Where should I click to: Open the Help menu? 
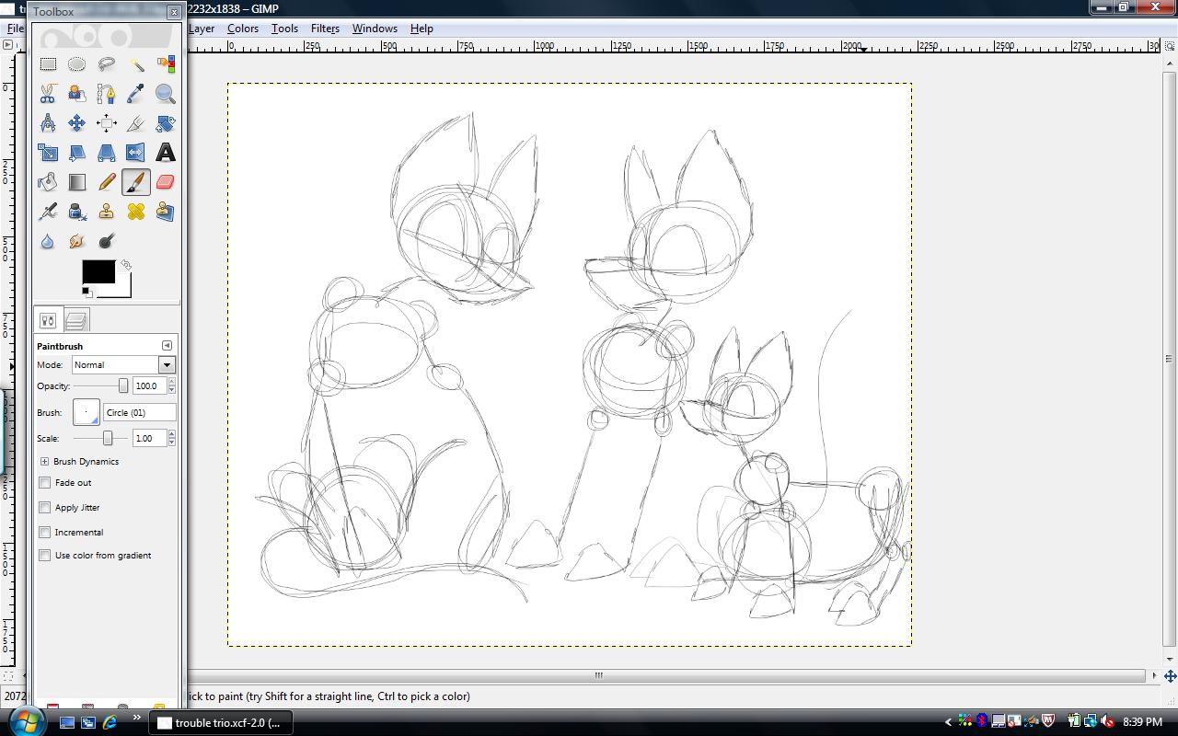[422, 29]
